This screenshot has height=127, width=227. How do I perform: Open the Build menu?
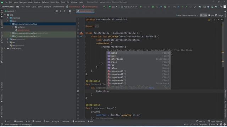tap(52, 2)
